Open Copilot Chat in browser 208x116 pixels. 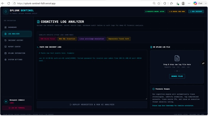pos(198,3)
